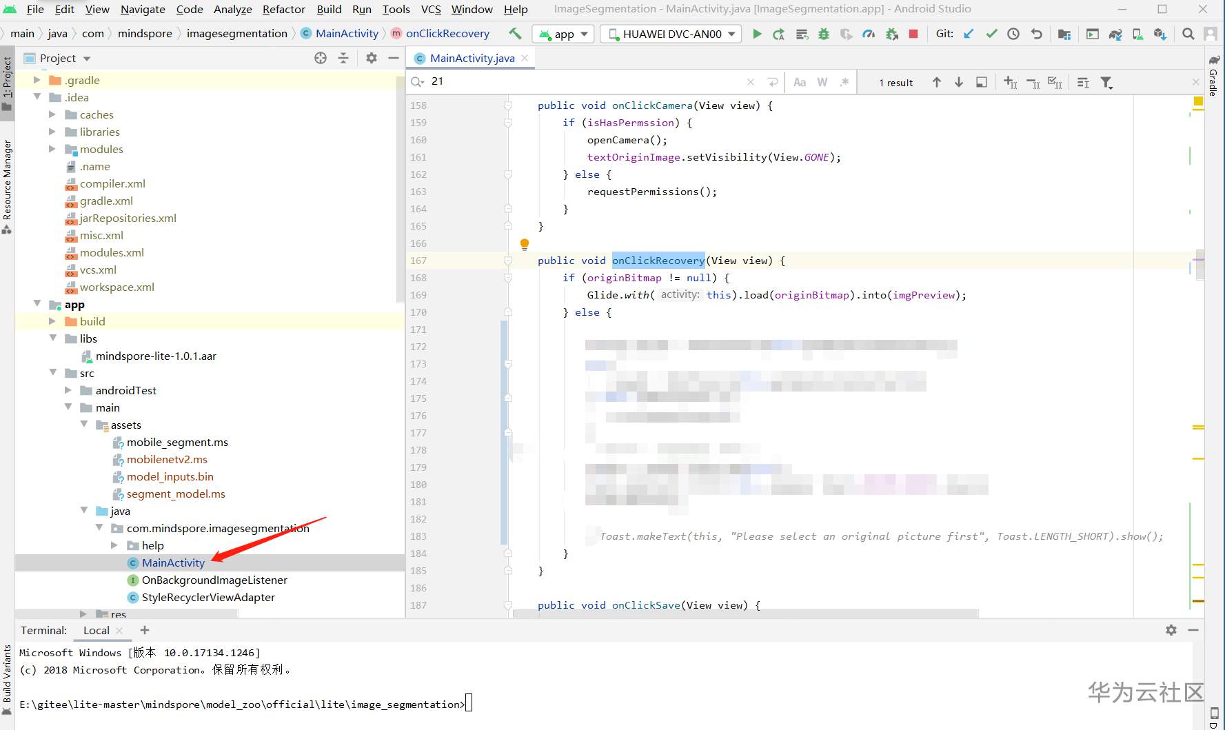Git update project blue arrow
1225x730 pixels.
[x=969, y=34]
